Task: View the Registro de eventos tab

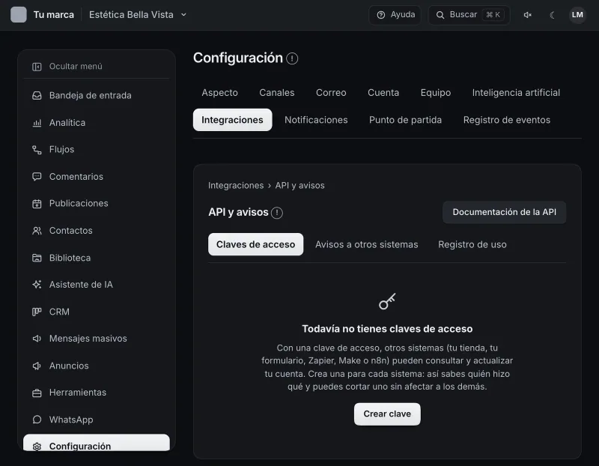Action: click(x=507, y=120)
